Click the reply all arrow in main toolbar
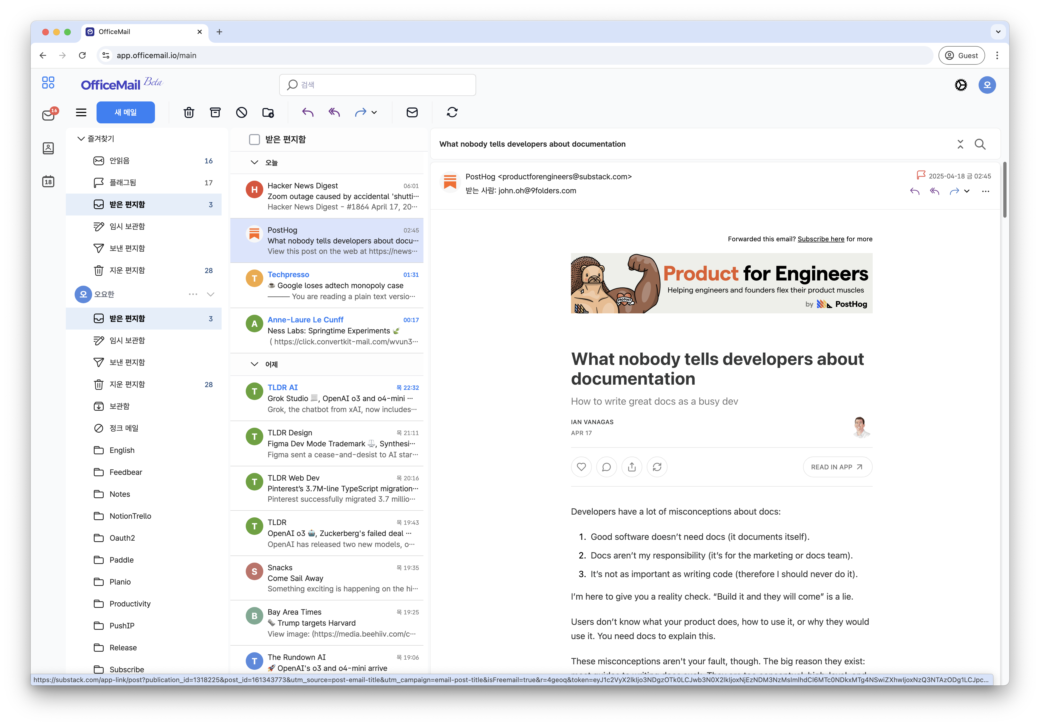The height and width of the screenshot is (726, 1040). tap(334, 112)
